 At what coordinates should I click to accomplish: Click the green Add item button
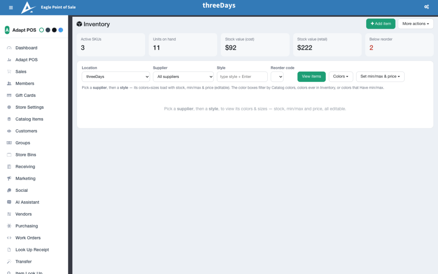(x=381, y=24)
